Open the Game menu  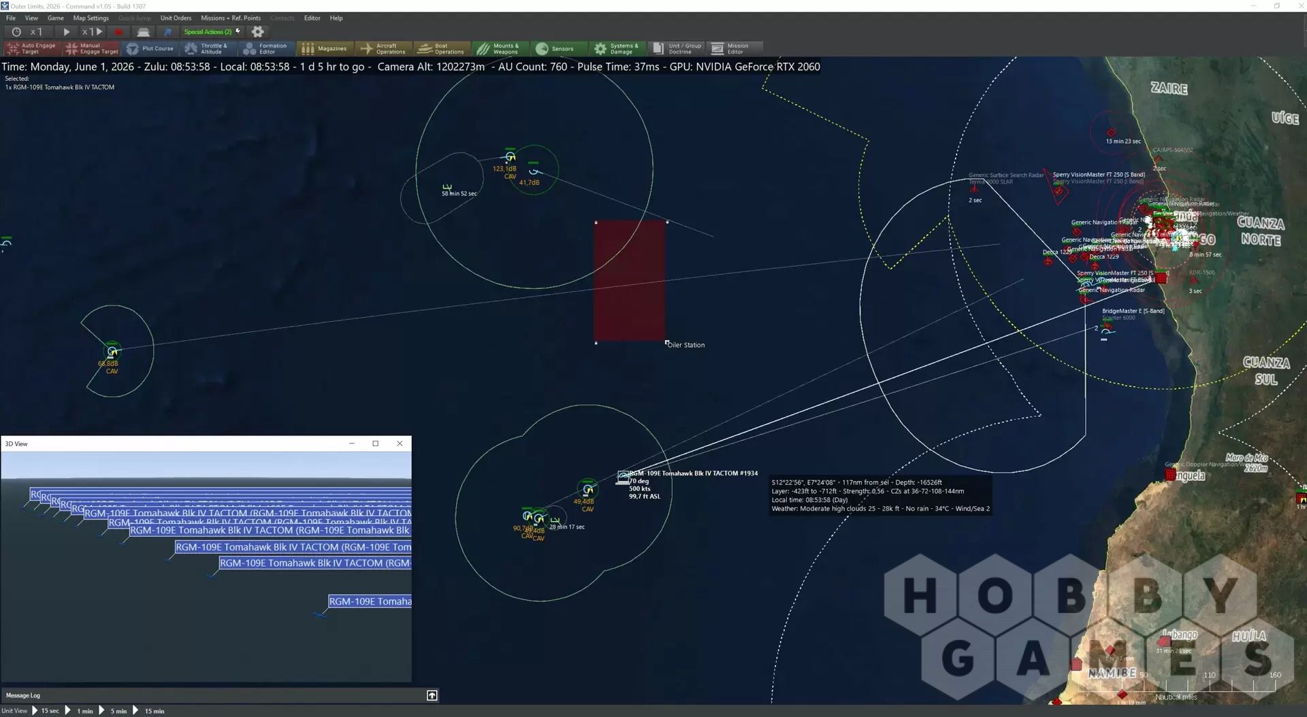56,18
